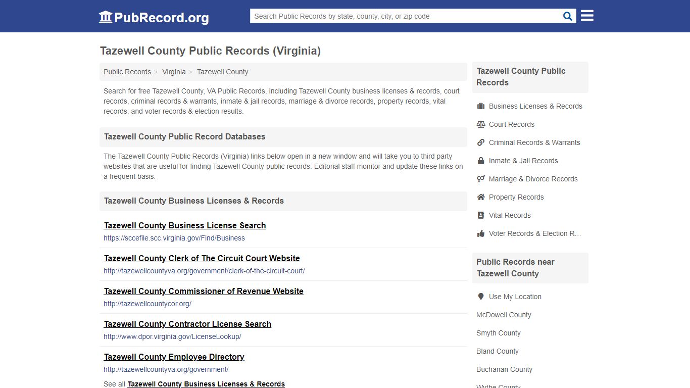Go to Virginia breadcrumb
Viewport: 690px width, 388px height.
tap(174, 72)
